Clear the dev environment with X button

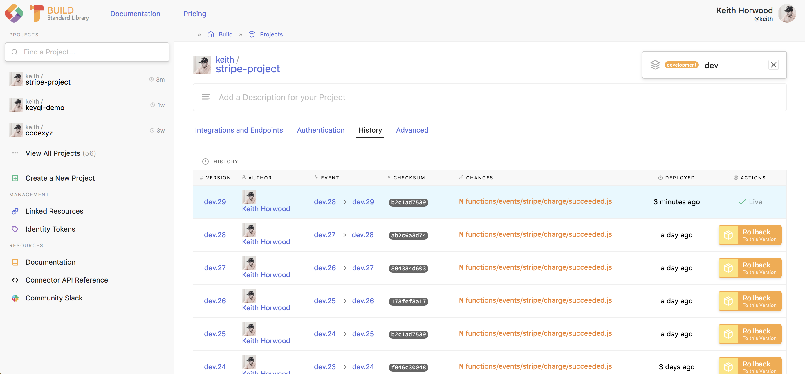773,65
